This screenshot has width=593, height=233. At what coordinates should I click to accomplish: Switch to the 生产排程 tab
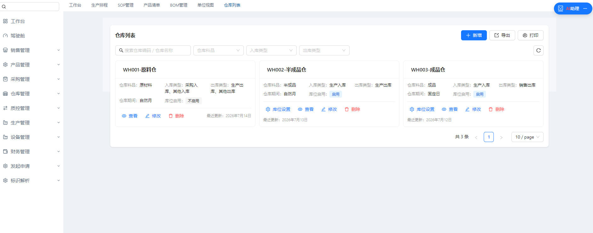point(100,5)
